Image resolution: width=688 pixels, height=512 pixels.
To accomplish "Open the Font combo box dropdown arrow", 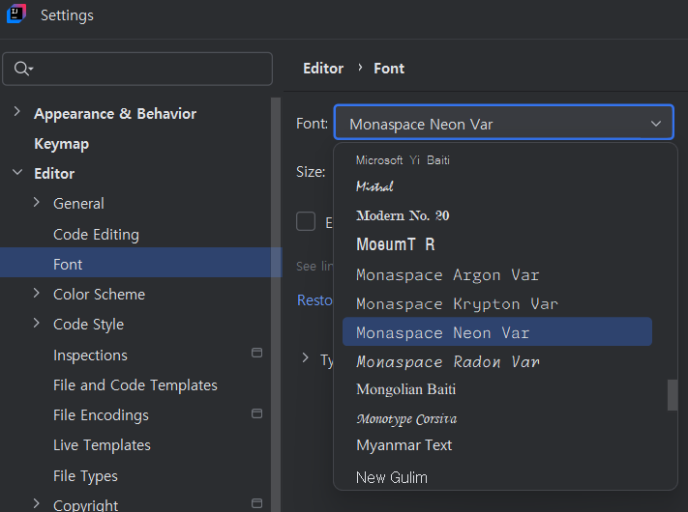I will tap(655, 124).
